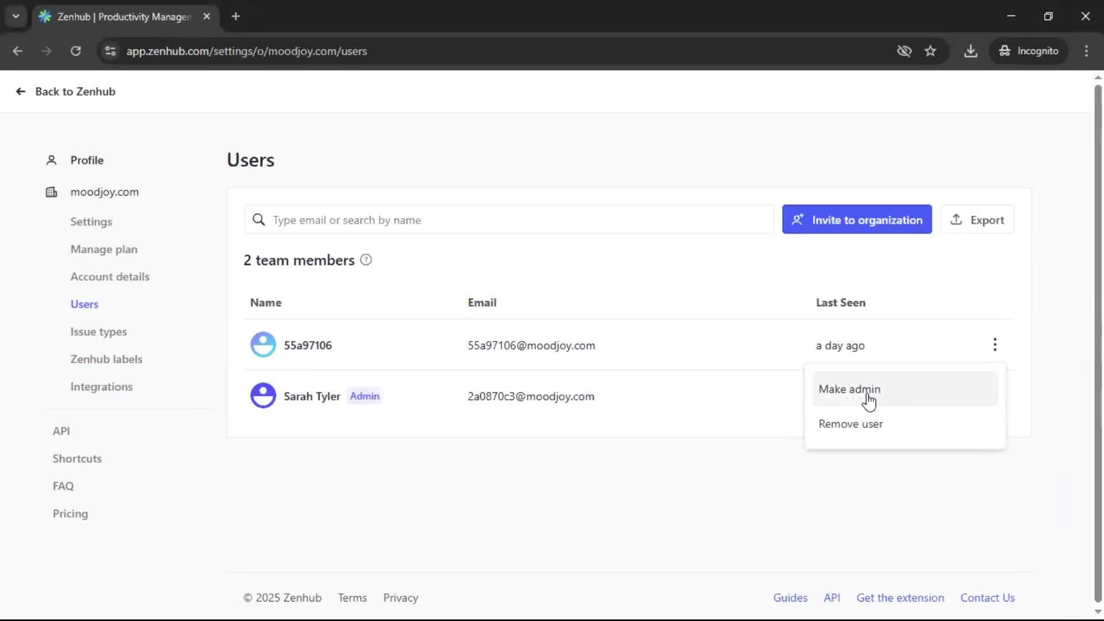Click the search magnifier in the email search bar

[259, 220]
